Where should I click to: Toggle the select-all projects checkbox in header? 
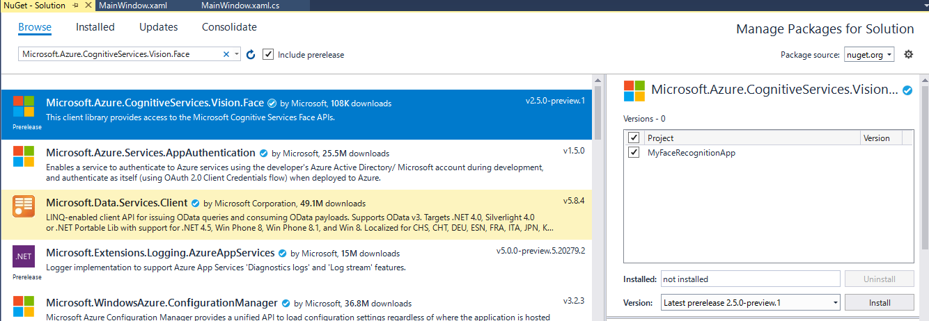click(634, 138)
